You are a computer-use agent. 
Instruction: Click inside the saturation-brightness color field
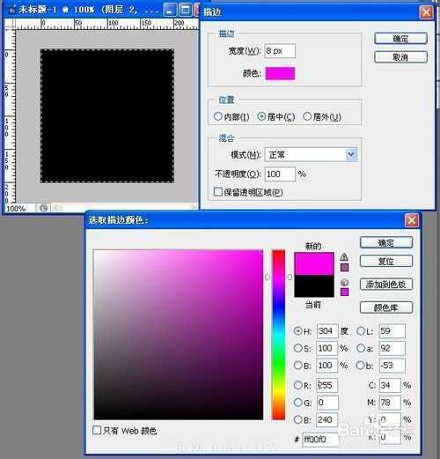[x=179, y=335]
